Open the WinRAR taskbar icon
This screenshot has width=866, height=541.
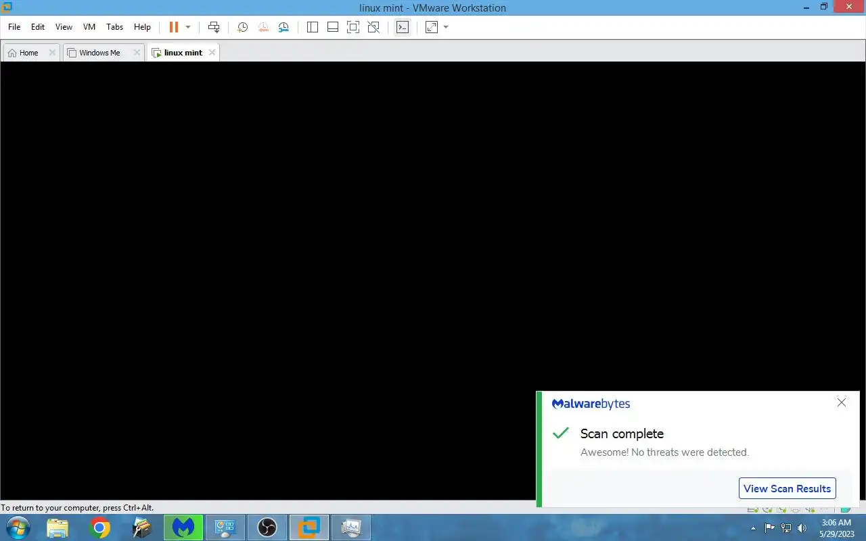click(142, 527)
